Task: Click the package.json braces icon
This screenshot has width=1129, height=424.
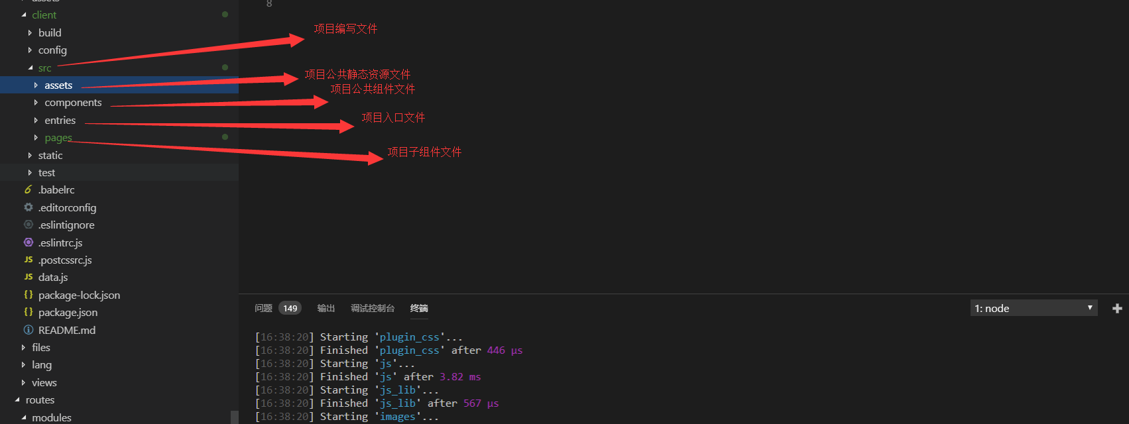Action: [x=29, y=312]
